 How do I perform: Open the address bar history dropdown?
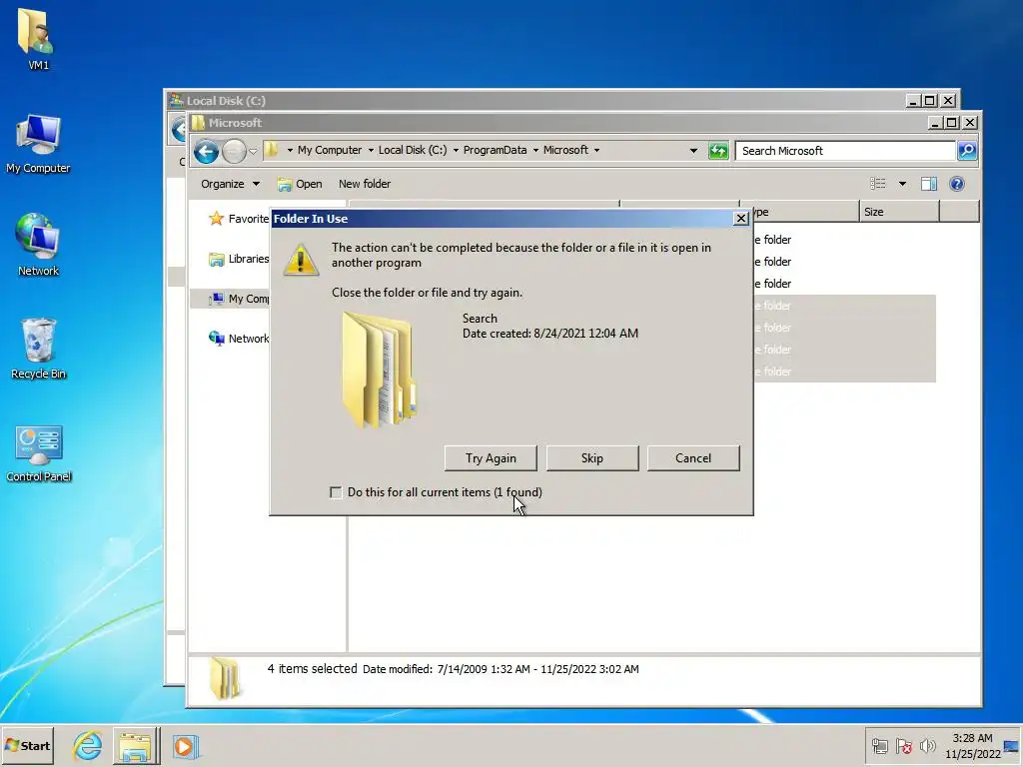pyautogui.click(x=693, y=151)
